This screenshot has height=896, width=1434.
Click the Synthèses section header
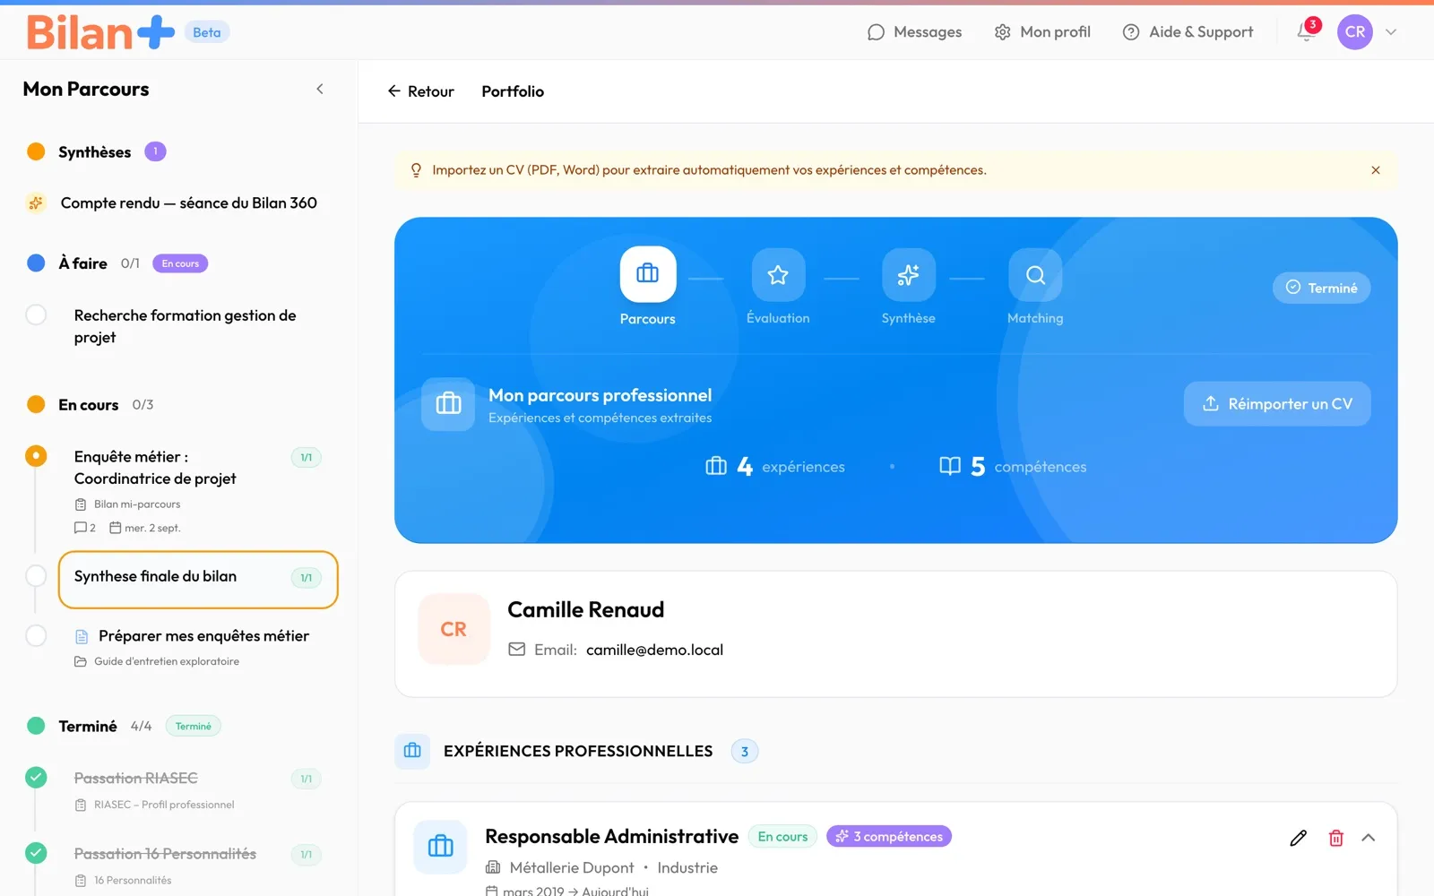(95, 152)
